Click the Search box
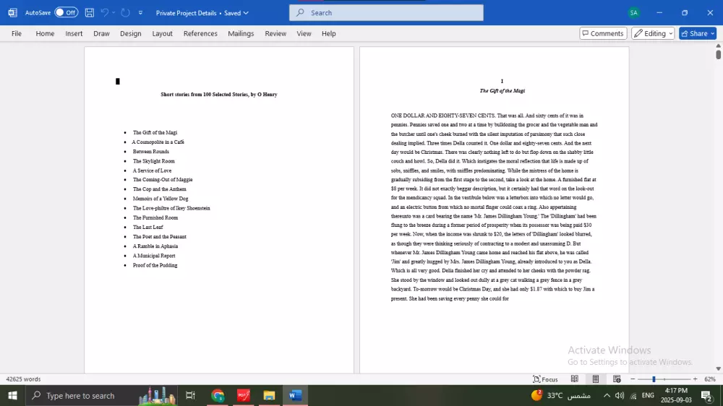Screen dimensions: 723x406 386,12
